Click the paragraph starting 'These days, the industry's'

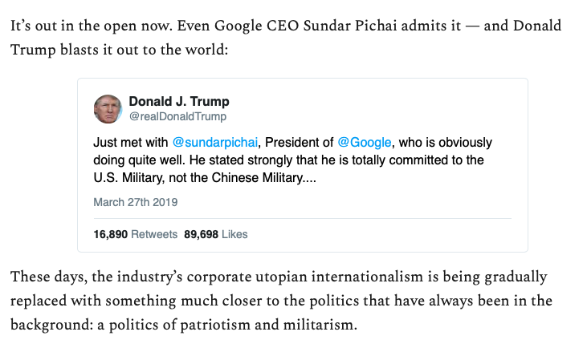pyautogui.click(x=281, y=301)
